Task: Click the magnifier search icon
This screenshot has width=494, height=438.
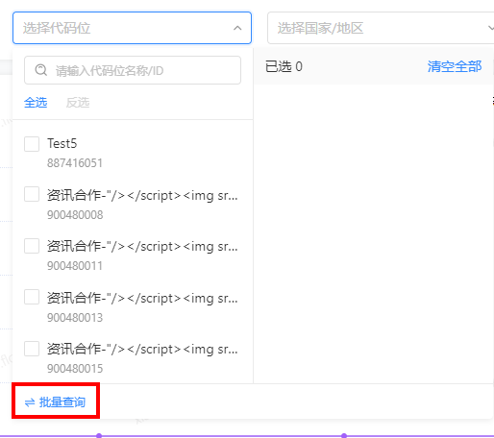Action: 41,70
